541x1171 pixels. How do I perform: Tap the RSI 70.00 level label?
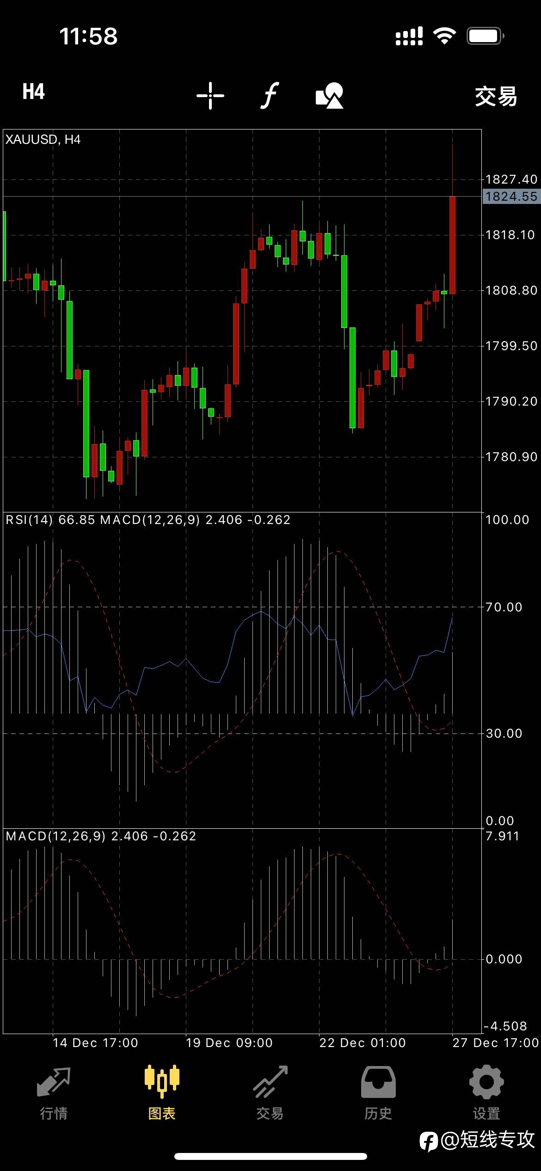(504, 607)
